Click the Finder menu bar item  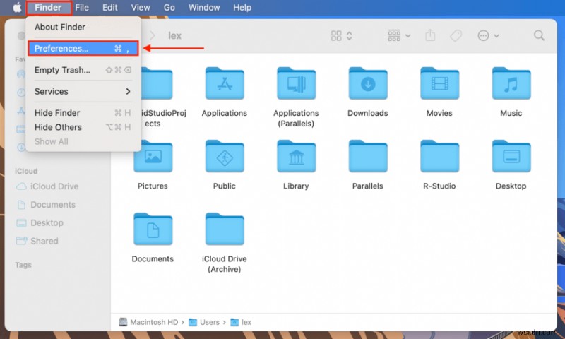[x=48, y=8]
